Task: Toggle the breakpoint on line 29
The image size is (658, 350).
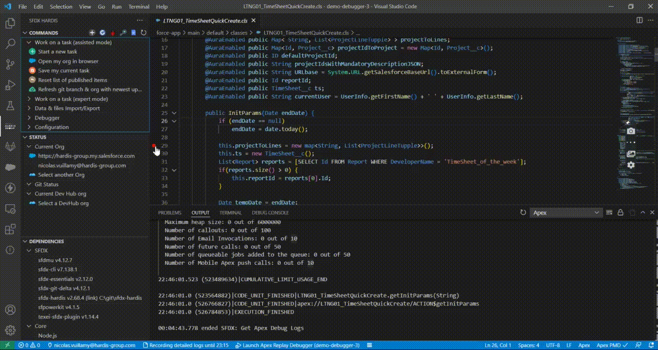Action: (x=154, y=146)
